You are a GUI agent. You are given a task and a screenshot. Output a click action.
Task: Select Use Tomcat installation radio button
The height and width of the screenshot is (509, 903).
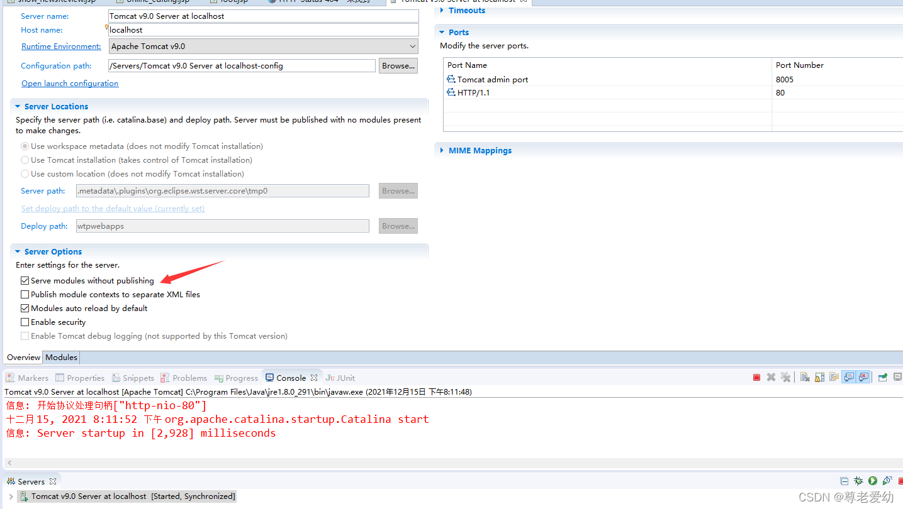pos(24,160)
